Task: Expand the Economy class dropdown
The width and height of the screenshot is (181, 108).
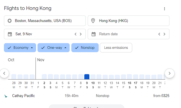Action: (20, 48)
